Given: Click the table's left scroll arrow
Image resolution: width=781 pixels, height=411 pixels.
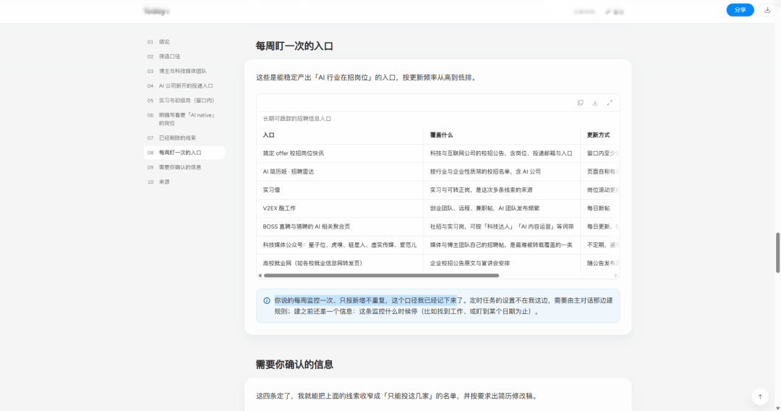Looking at the screenshot, I should [x=260, y=275].
